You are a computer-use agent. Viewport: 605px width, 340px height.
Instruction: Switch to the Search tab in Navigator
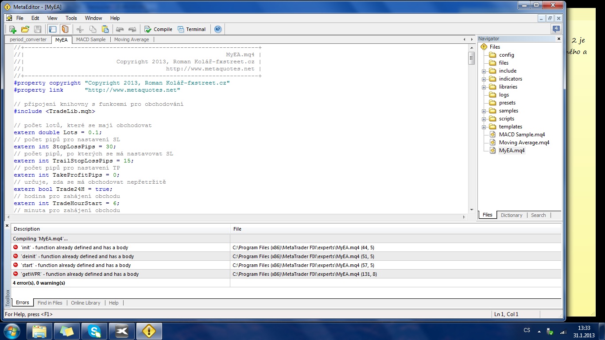click(538, 215)
